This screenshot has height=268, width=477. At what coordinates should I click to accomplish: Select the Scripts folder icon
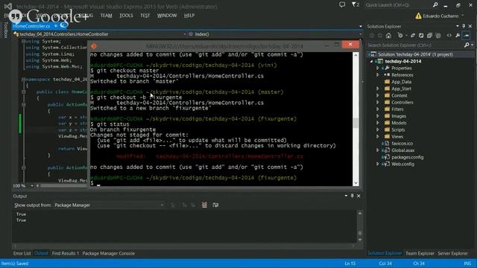coord(387,130)
